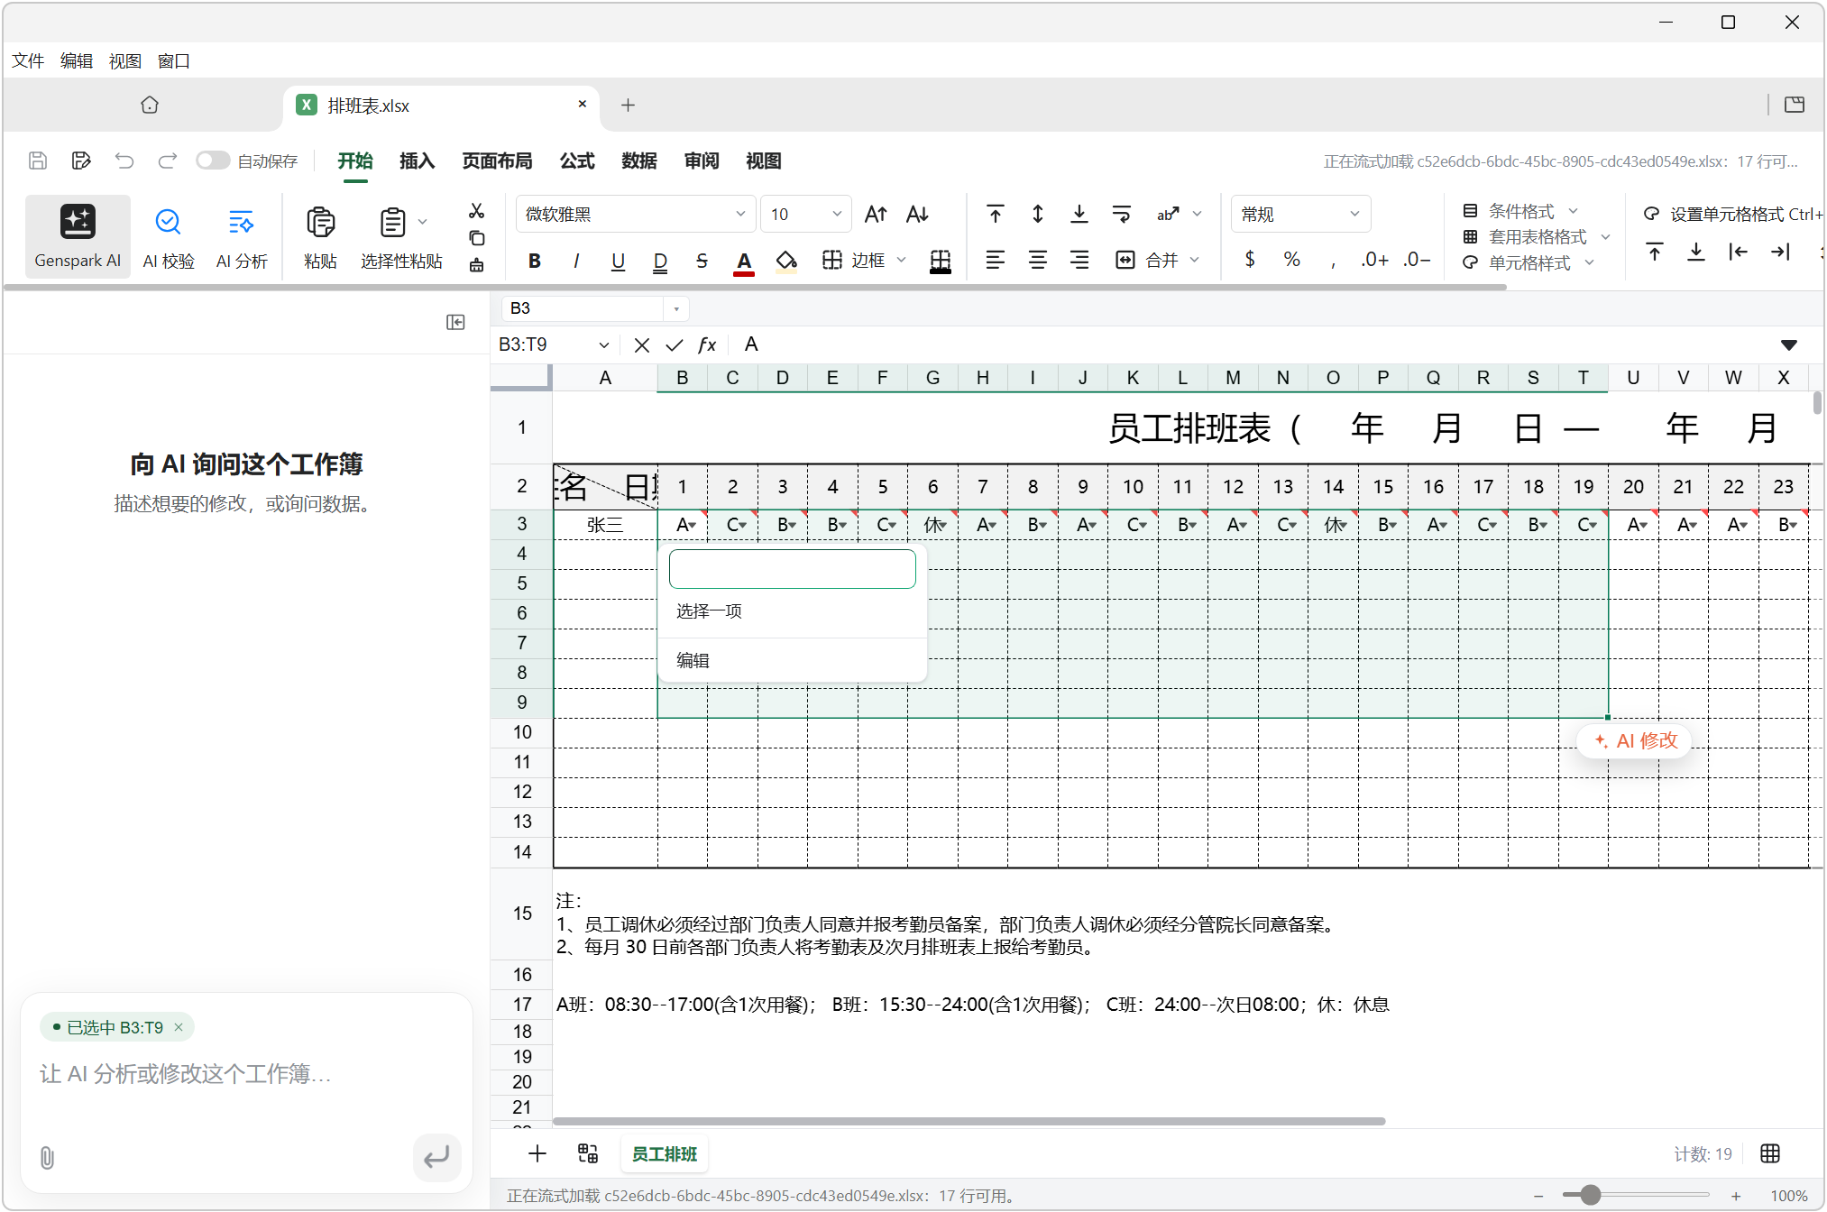The image size is (1827, 1212).
Task: Open fill color bucket swatch
Action: click(x=786, y=262)
